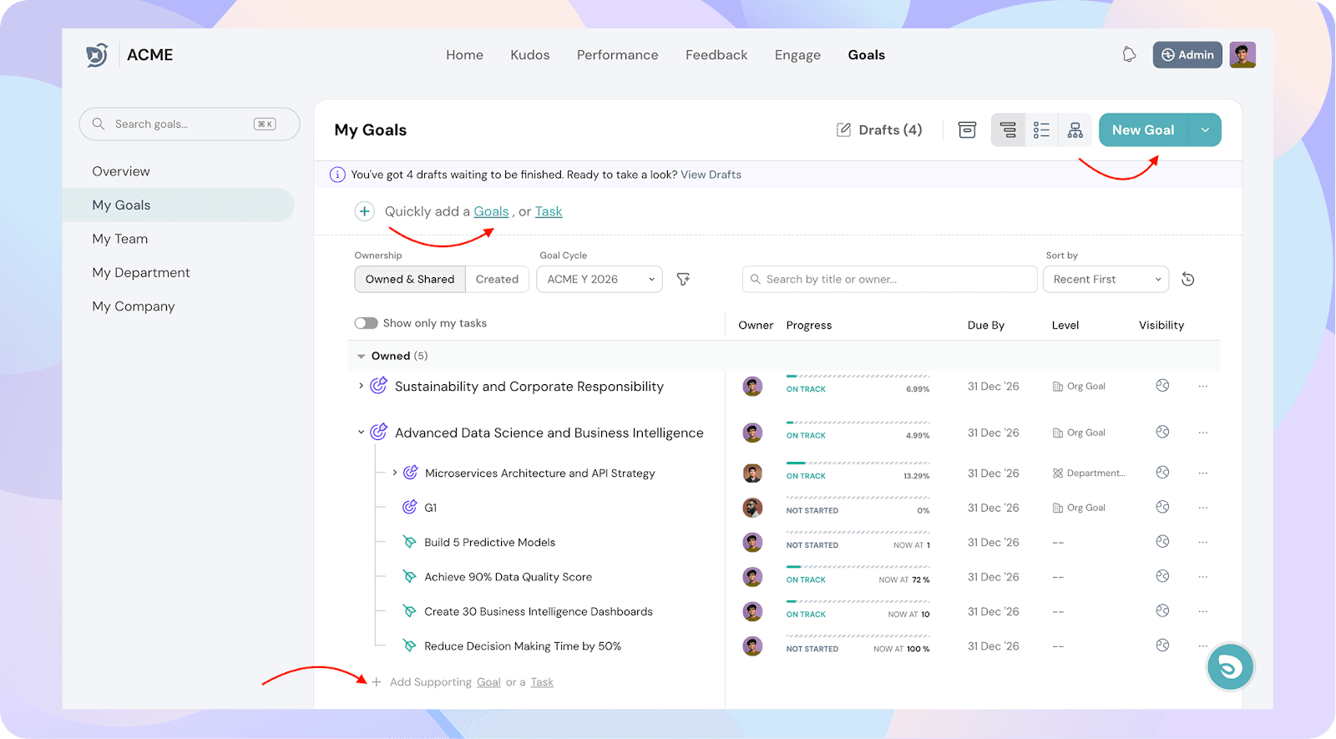Switch to list view icon
1336x739 pixels.
1041,130
